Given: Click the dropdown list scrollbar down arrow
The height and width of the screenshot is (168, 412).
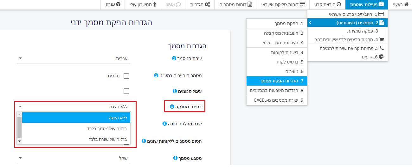Looking at the screenshot, I should tap(19, 141).
